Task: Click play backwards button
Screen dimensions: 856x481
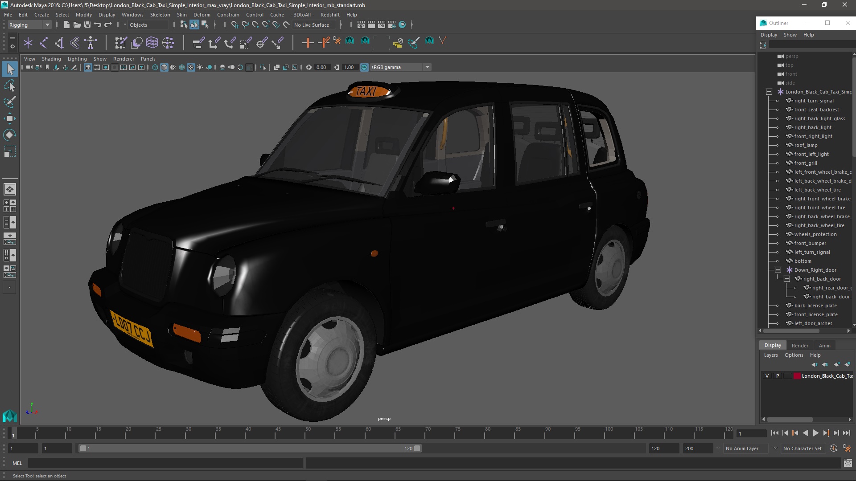Action: tap(806, 433)
